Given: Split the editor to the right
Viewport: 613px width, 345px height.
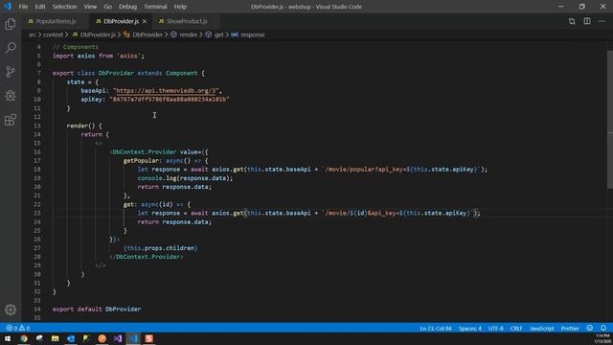Looking at the screenshot, I should pyautogui.click(x=587, y=21).
